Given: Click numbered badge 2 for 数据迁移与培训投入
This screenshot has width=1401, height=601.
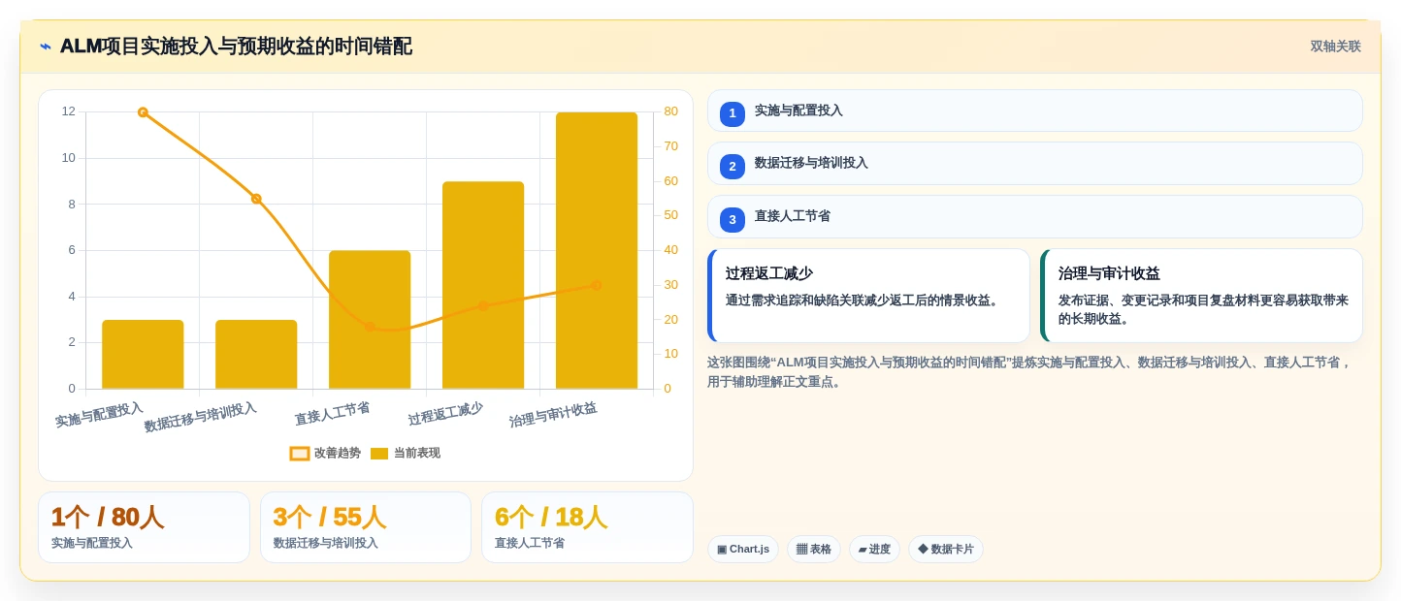Looking at the screenshot, I should pyautogui.click(x=733, y=167).
